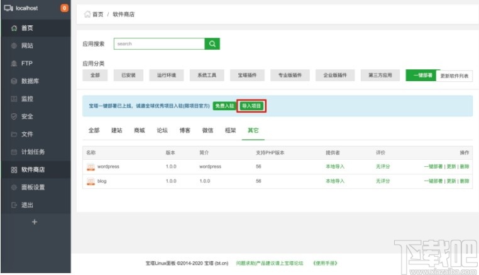Viewport: 479px width, 275px height.
Task: Go to 数据库 sidebar entry
Action: tap(36, 81)
